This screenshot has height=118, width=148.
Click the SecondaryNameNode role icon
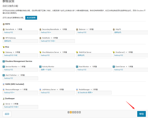[x=40, y=29]
